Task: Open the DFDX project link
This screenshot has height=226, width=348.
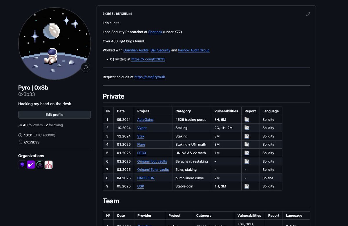Action: pos(142,153)
